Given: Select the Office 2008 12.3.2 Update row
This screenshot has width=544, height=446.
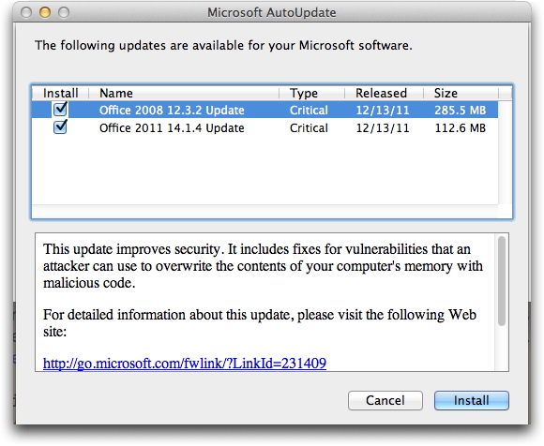Looking at the screenshot, I should coord(265,110).
